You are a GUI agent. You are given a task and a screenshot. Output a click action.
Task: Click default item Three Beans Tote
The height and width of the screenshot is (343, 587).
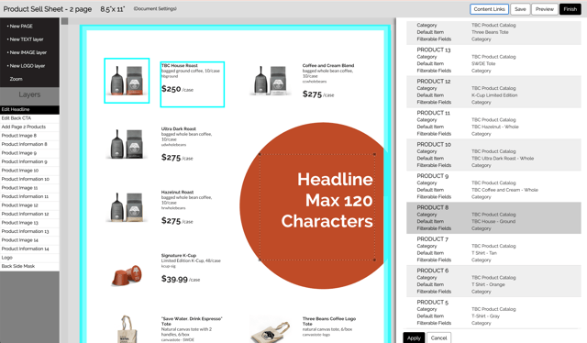[x=490, y=32]
